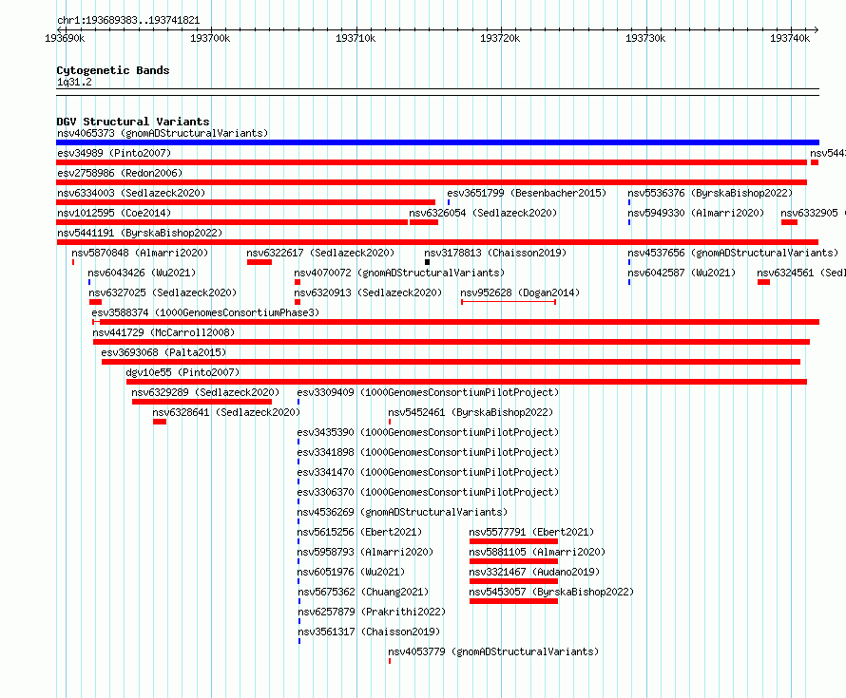Click the nsv6322617 (Sedlazeck2020) label
The height and width of the screenshot is (698, 846).
320,253
